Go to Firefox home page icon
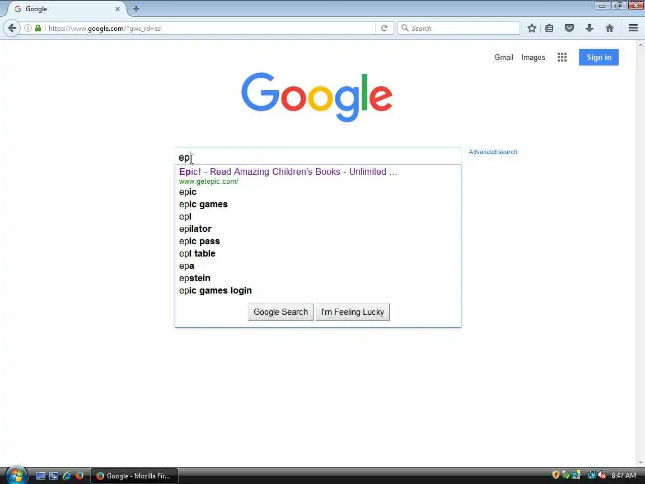This screenshot has height=484, width=645. coord(610,28)
